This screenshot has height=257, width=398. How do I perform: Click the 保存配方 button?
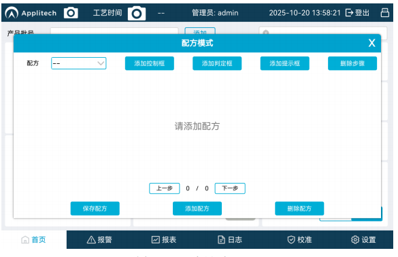[95, 209]
